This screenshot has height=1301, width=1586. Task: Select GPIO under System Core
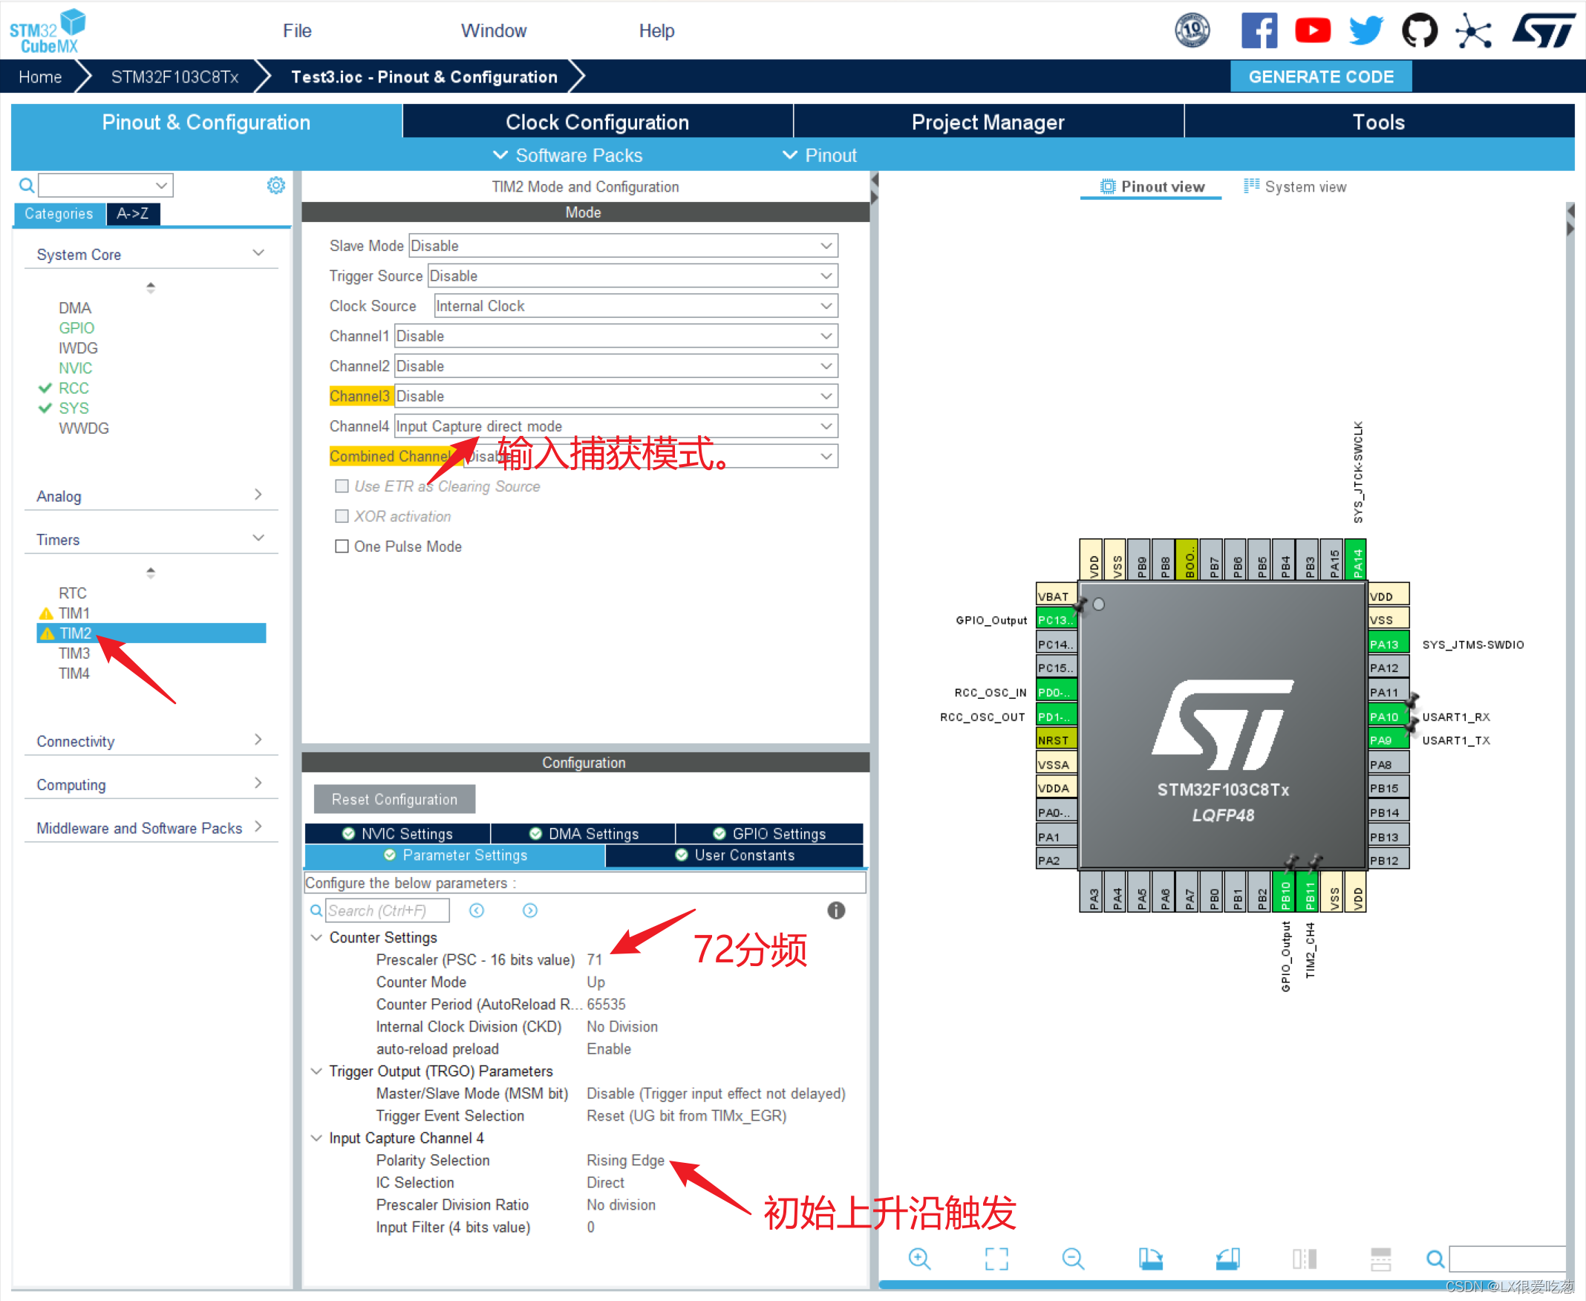pyautogui.click(x=76, y=327)
